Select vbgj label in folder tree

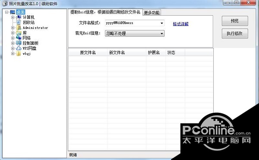click(27, 54)
